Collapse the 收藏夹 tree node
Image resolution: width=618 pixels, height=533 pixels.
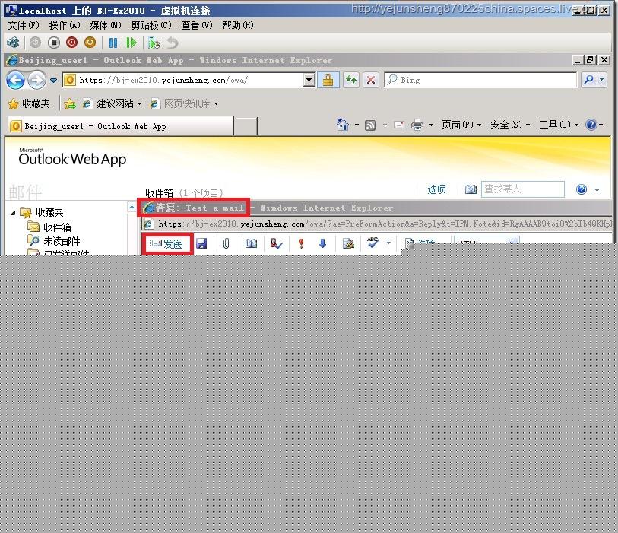point(13,213)
